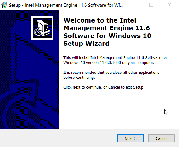Click the 'Management Engine 11.6' heading line
The height and width of the screenshot is (147, 179).
(x=107, y=28)
